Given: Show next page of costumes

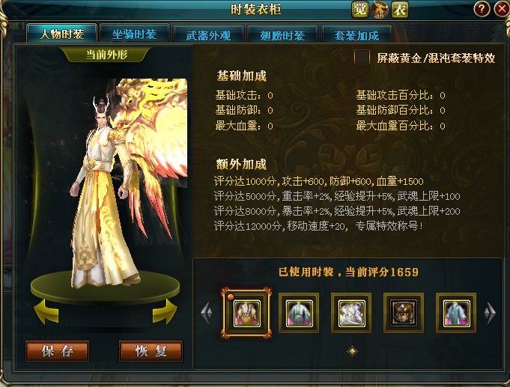Looking at the screenshot, I should (490, 313).
